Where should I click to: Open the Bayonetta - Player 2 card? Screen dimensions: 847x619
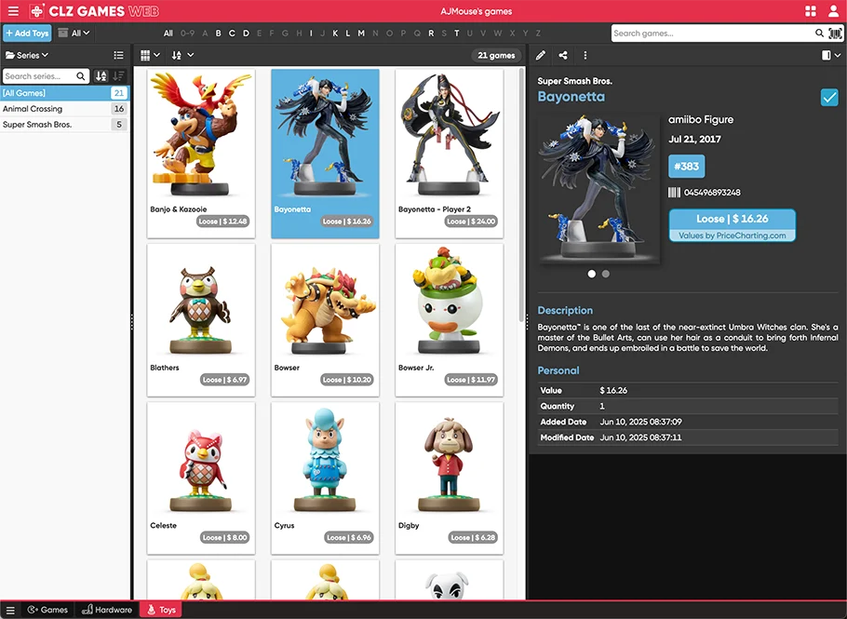(x=450, y=154)
